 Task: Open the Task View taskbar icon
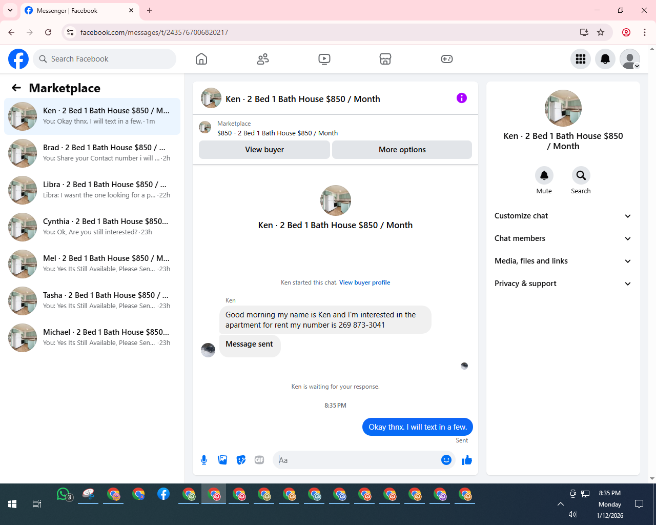coord(37,504)
